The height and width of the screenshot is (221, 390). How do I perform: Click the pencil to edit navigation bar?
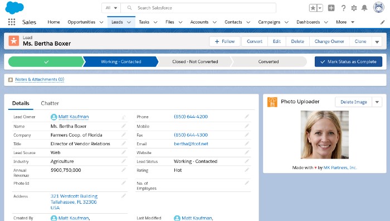tap(383, 22)
